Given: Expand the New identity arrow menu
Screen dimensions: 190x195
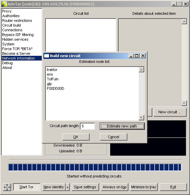Looking at the screenshot, I should (x=67, y=187).
